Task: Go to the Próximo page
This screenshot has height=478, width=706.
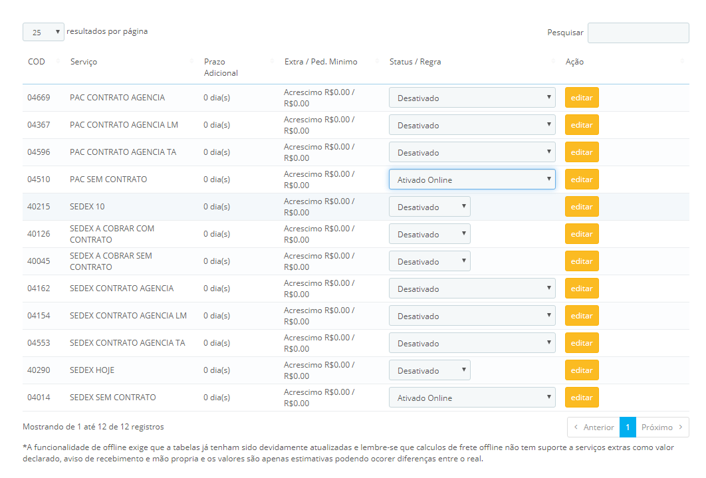Action: coord(662,427)
